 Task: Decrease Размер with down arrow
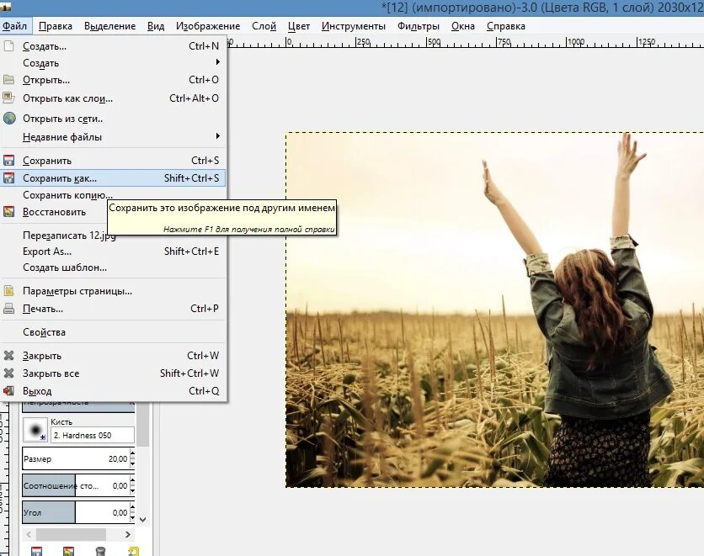pos(132,463)
